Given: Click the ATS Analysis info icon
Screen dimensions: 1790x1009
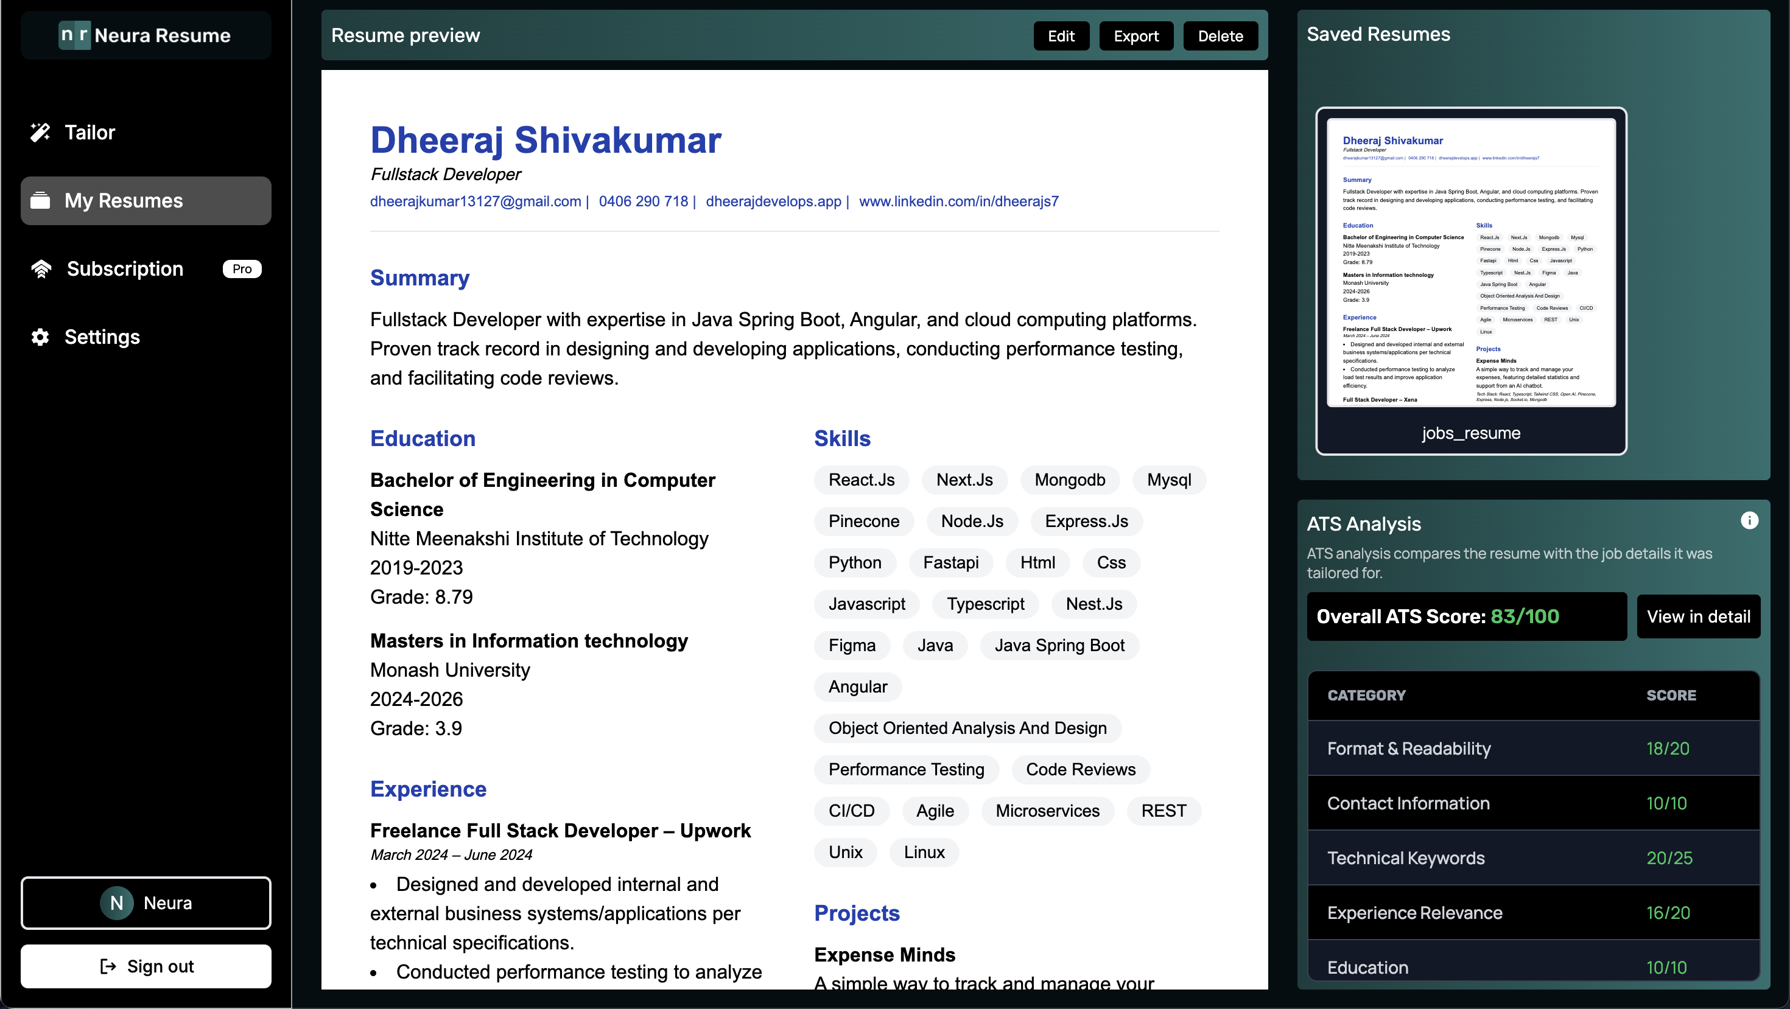Looking at the screenshot, I should [1749, 520].
